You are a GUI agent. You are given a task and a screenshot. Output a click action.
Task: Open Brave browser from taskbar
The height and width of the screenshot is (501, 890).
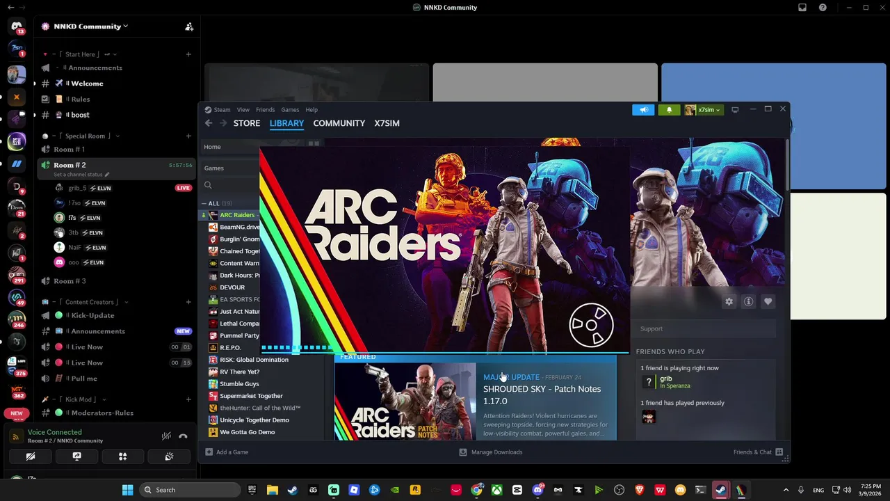click(x=639, y=490)
